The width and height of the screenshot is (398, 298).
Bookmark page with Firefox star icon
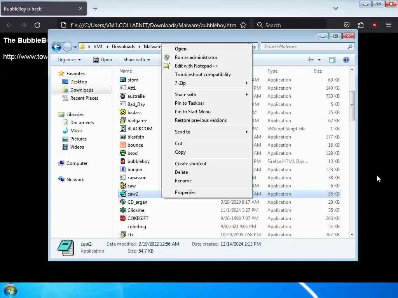tap(243, 25)
